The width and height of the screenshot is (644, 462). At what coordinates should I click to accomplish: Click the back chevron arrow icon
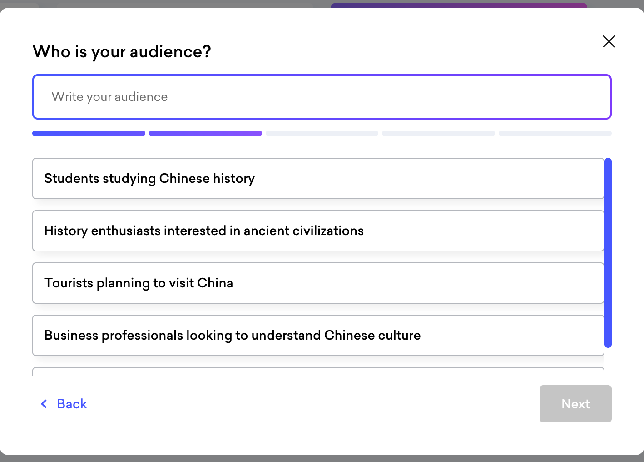pos(44,404)
